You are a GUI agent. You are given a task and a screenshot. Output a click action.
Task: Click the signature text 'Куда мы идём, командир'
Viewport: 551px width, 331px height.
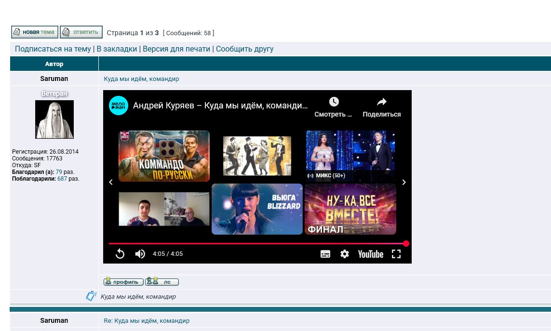click(138, 297)
